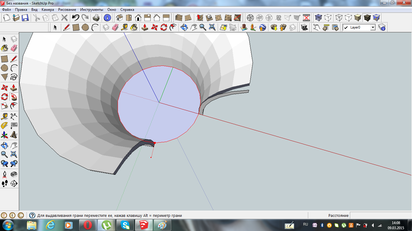Click the Save floppy disk button
Screen dimensions: 412x231
click(25, 18)
